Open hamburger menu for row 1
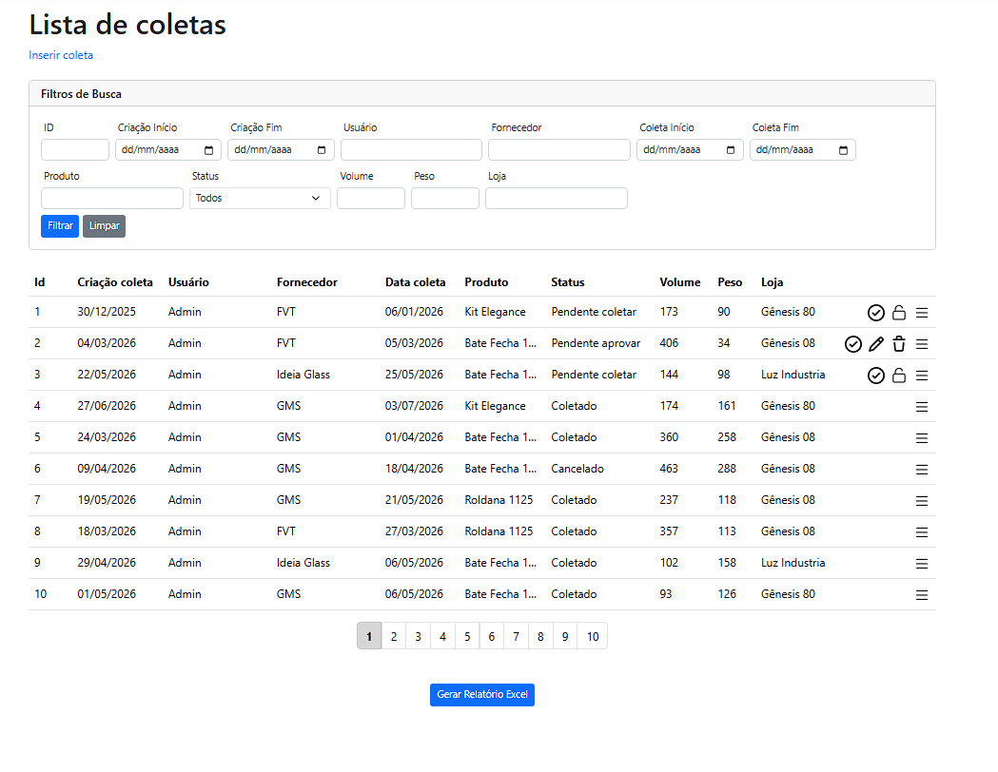Viewport: 998px width, 772px height. coord(922,313)
